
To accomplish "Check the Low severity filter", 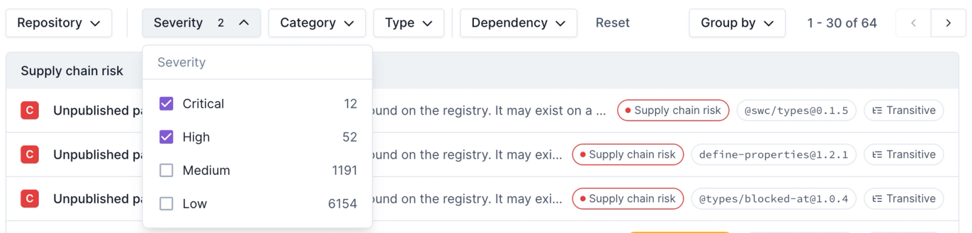I will tap(166, 204).
